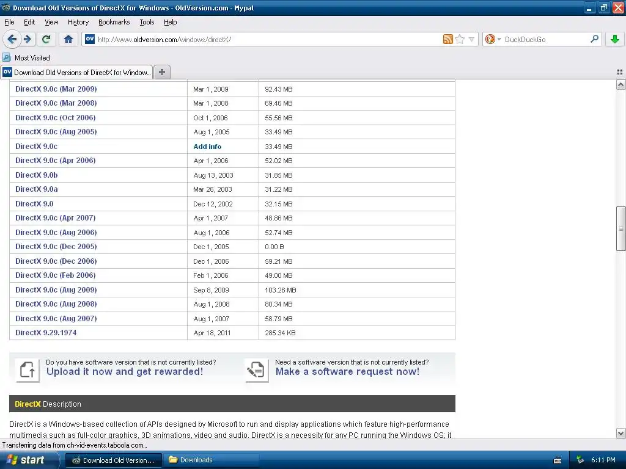This screenshot has height=469, width=626.
Task: Open DirectX 9.0c (Apr 2007) link
Action: coord(56,218)
